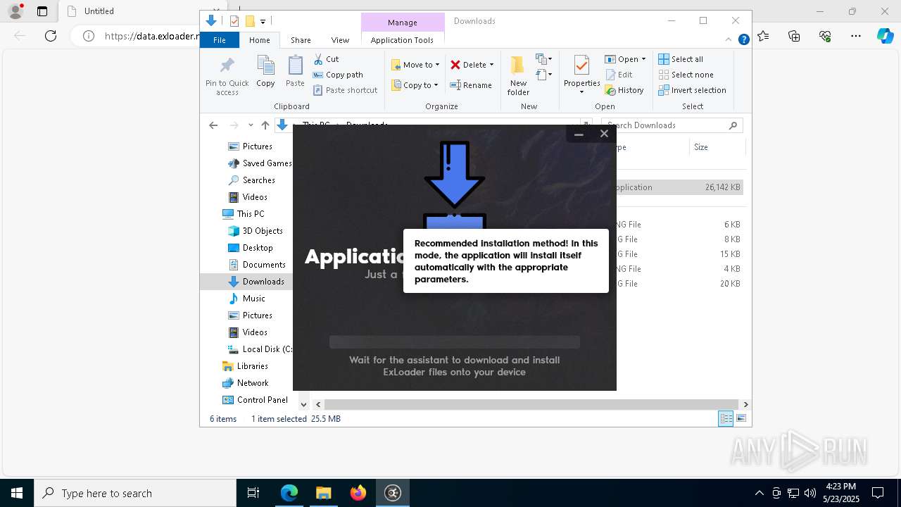Select Network in navigation pane
The height and width of the screenshot is (507, 901).
click(x=245, y=383)
